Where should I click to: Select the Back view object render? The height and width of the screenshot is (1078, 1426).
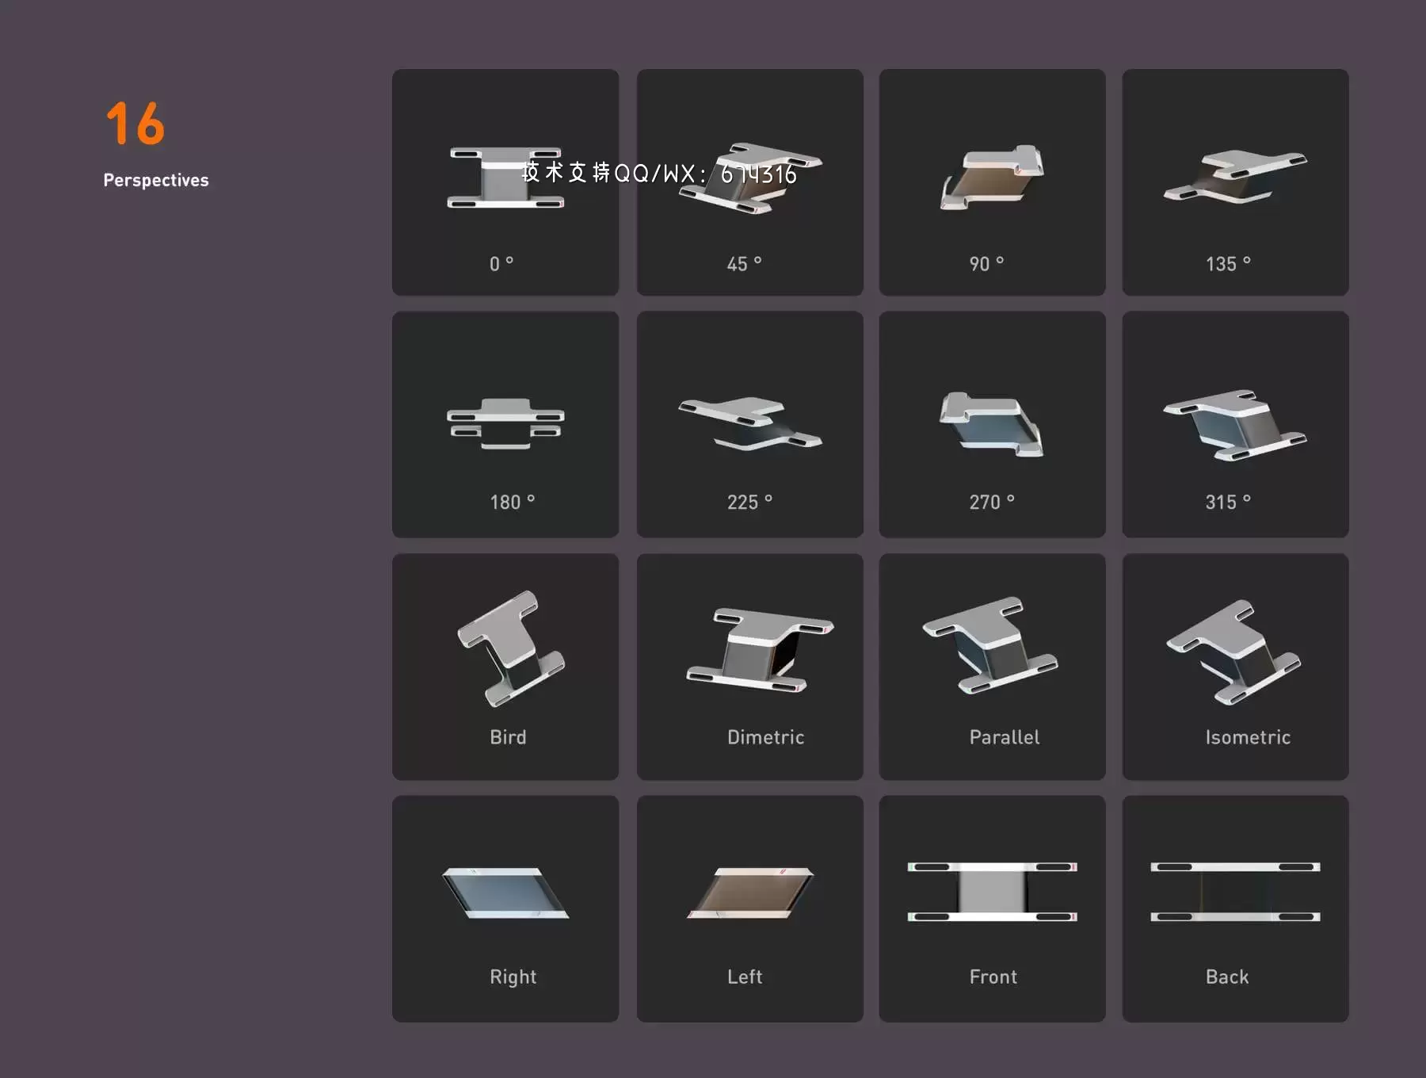(x=1235, y=892)
